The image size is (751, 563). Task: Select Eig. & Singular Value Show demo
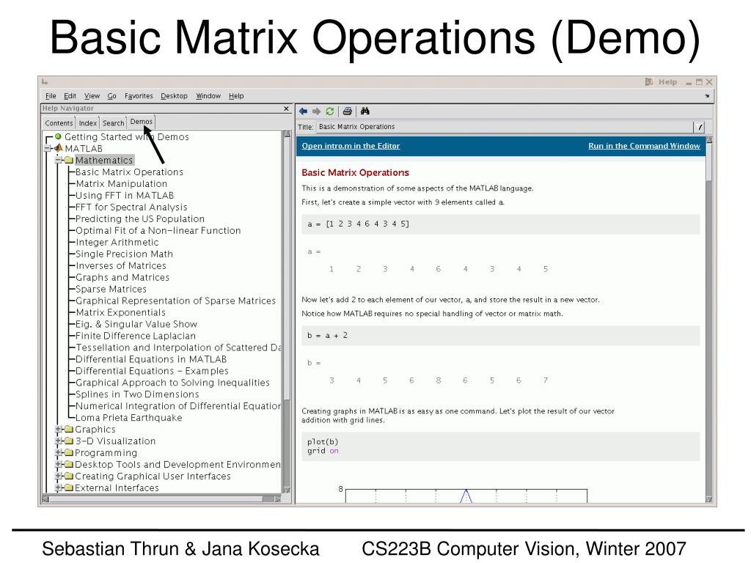coord(136,324)
